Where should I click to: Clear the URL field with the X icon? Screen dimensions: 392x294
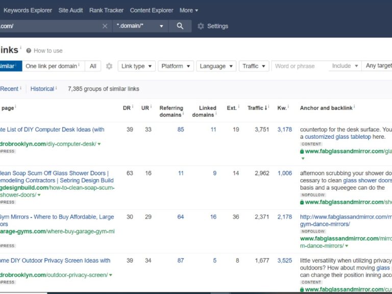coord(105,26)
